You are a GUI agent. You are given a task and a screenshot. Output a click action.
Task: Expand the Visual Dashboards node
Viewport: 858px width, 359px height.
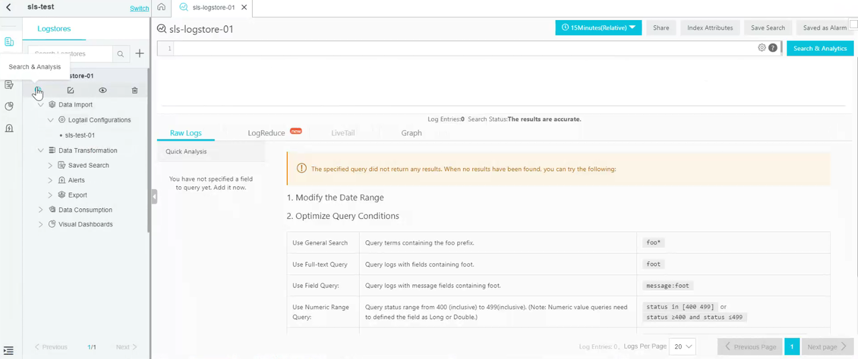41,224
